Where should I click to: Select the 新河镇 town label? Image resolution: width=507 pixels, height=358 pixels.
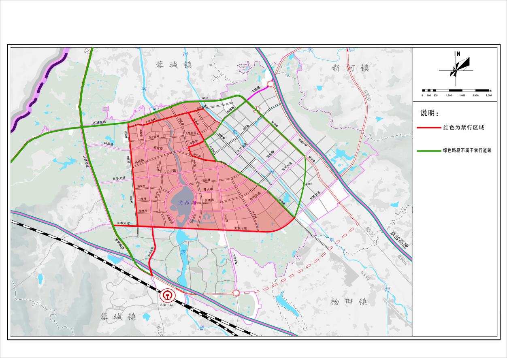click(x=351, y=68)
